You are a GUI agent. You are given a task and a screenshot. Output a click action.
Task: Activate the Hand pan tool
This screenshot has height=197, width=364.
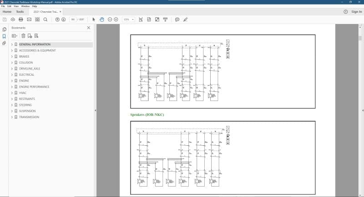(x=101, y=20)
